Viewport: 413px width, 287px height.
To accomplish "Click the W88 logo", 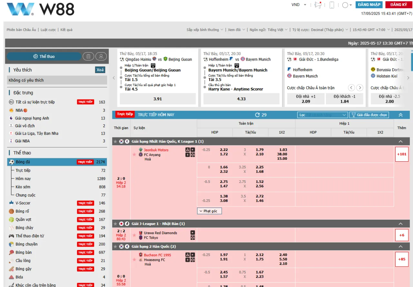I will 40,9.
